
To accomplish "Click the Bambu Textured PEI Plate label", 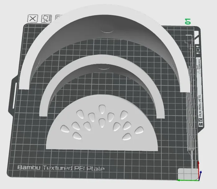I will (61, 168).
